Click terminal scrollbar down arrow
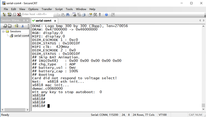The image size is (206, 117). [x=203, y=109]
